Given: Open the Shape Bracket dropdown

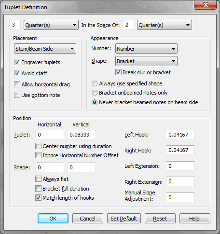Looking at the screenshot, I should [146, 61].
